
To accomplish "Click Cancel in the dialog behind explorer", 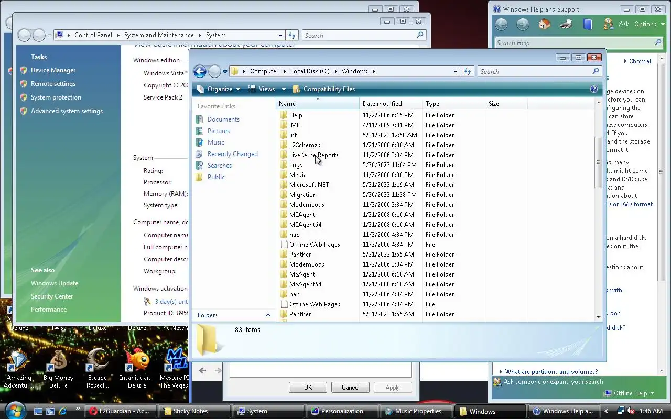I will (x=350, y=388).
